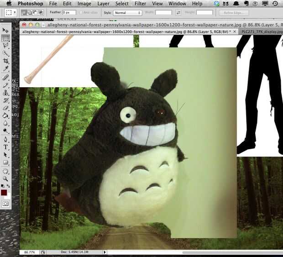Open the Select menu
Viewport: 283px width, 257px height.
pyautogui.click(x=122, y=4)
